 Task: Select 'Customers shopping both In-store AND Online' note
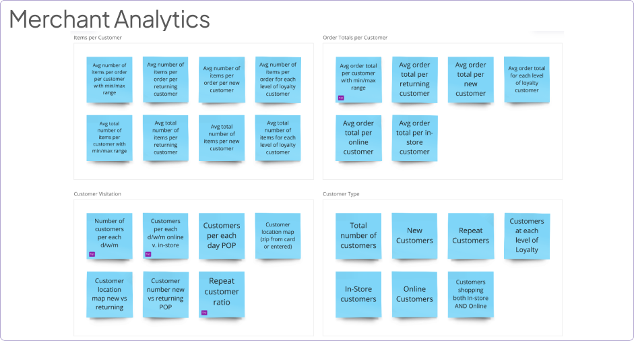tap(470, 294)
